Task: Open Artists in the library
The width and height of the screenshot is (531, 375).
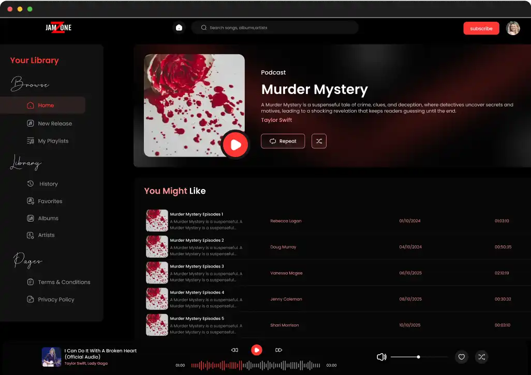Action: click(x=41, y=235)
